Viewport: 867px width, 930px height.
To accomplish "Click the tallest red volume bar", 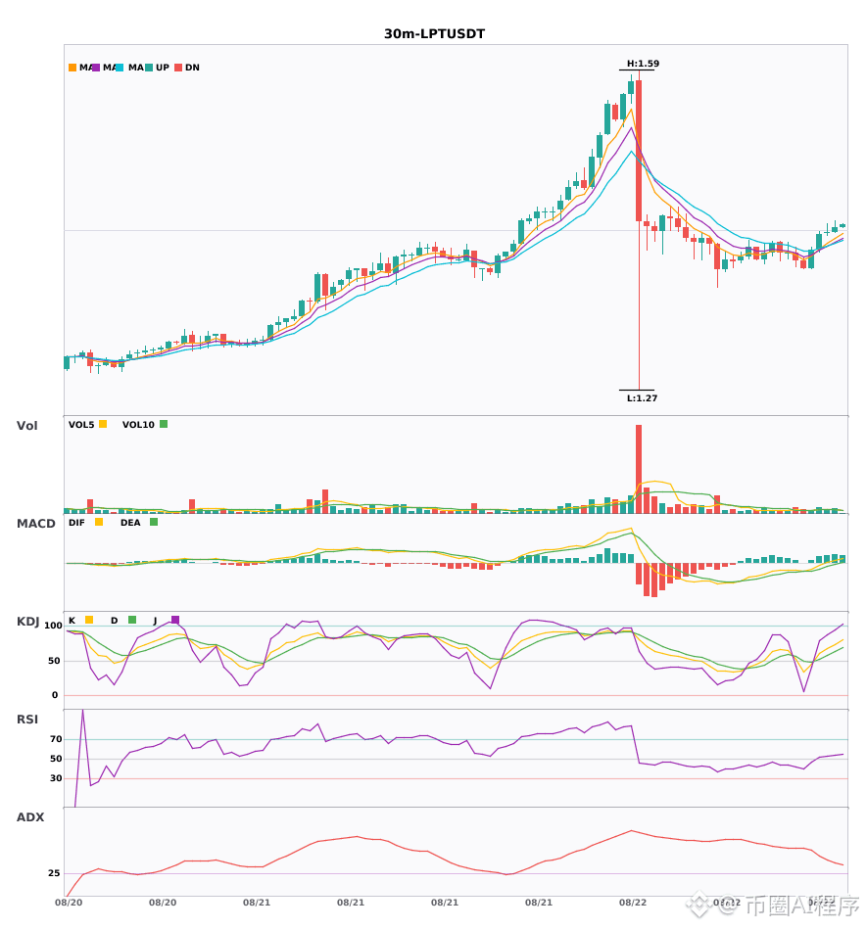I will [x=639, y=469].
